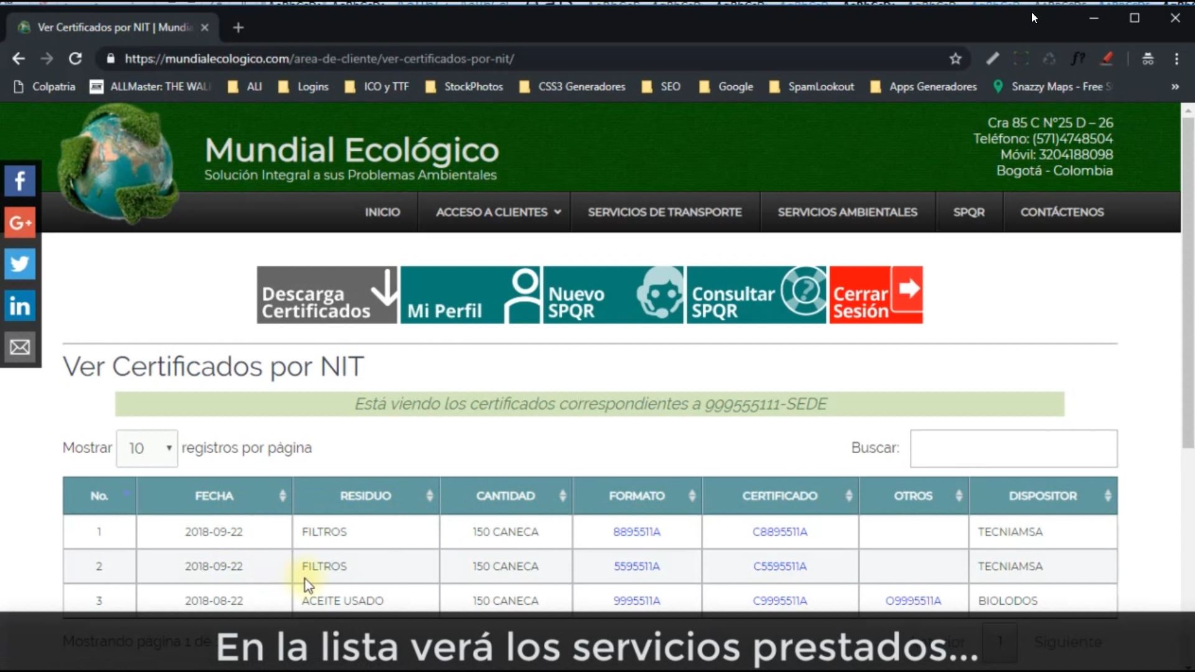The height and width of the screenshot is (672, 1195).
Task: Sort the table by FORMATO column
Action: pyautogui.click(x=637, y=496)
